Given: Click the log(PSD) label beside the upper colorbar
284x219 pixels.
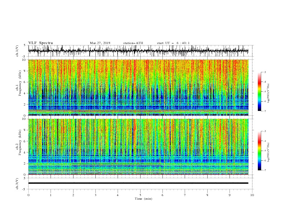Looking at the screenshot, I should point(268,93).
